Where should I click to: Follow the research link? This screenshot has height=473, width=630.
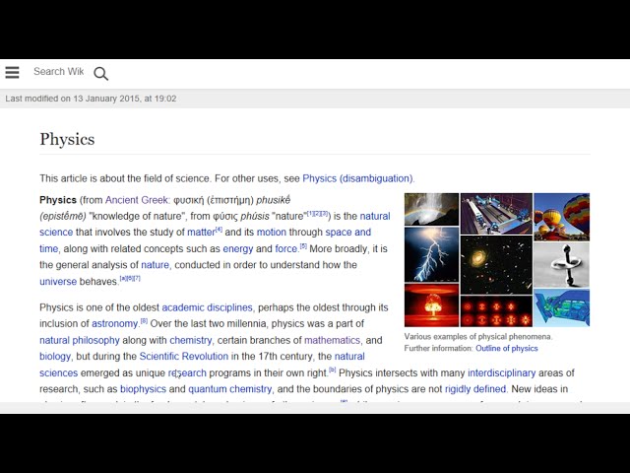(x=187, y=372)
